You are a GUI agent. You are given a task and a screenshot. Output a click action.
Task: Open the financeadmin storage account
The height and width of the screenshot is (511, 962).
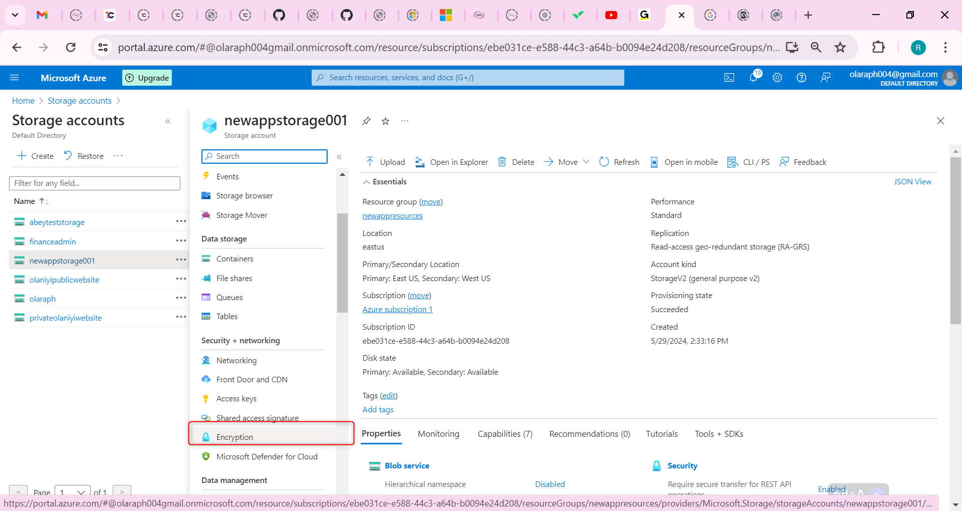(x=53, y=242)
